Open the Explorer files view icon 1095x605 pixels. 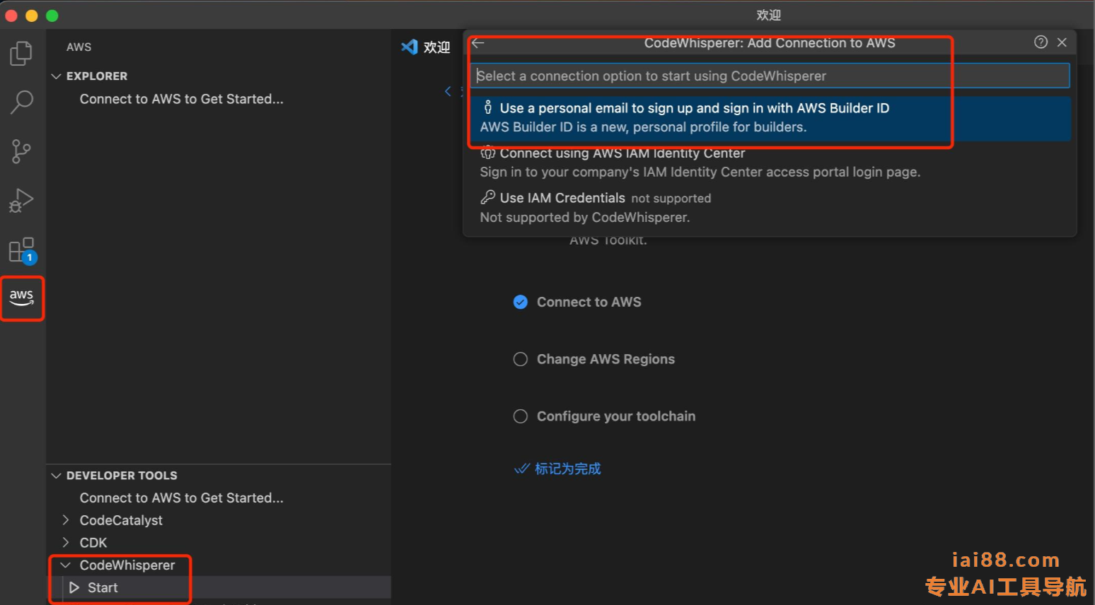(x=21, y=54)
